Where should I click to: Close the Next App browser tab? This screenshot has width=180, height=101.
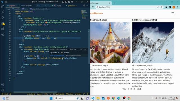tap(110, 3)
